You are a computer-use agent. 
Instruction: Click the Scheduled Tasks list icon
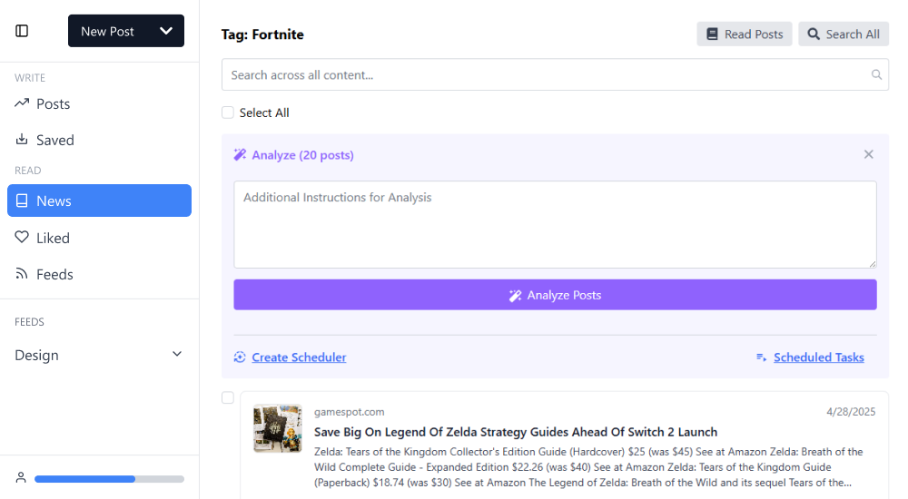[x=762, y=357]
